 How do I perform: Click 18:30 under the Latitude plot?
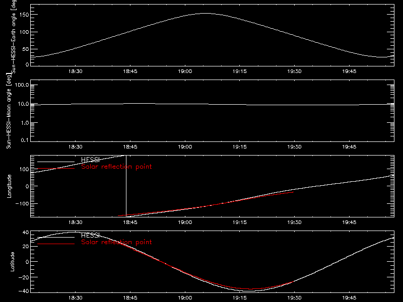[75, 298]
